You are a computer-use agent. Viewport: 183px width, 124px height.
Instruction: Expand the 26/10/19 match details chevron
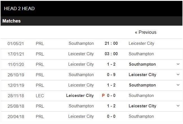(178, 75)
